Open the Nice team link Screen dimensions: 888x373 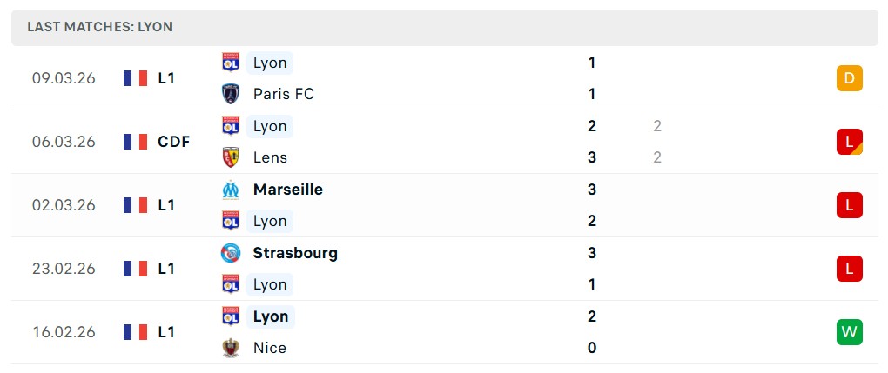269,348
